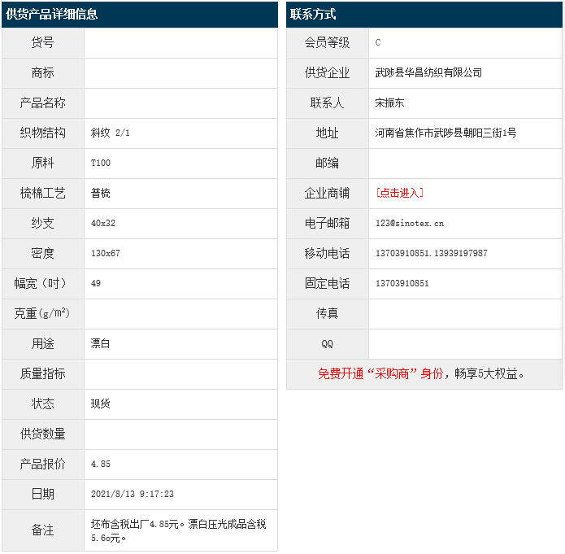Click the fabric structure value 斜纹 2/1

[x=110, y=133]
